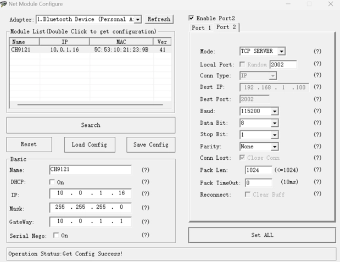The height and width of the screenshot is (262, 340).
Task: Click the help (?) next to the Basic IP field
Action: [x=146, y=193]
